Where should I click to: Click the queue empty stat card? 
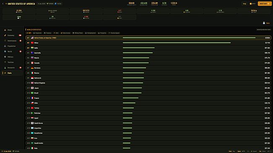pos(52,11)
